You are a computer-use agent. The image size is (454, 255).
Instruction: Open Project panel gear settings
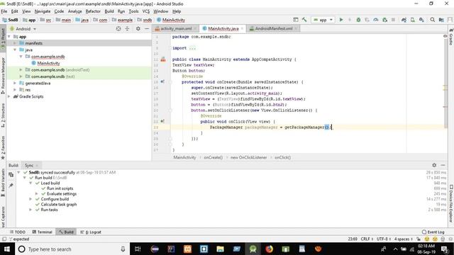138,28
